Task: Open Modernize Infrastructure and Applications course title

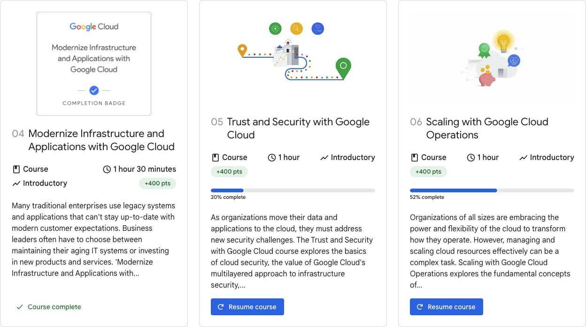Action: pyautogui.click(x=101, y=140)
